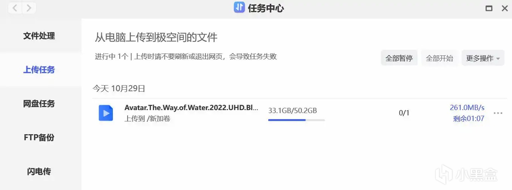Click the forward navigation arrow

[29, 8]
